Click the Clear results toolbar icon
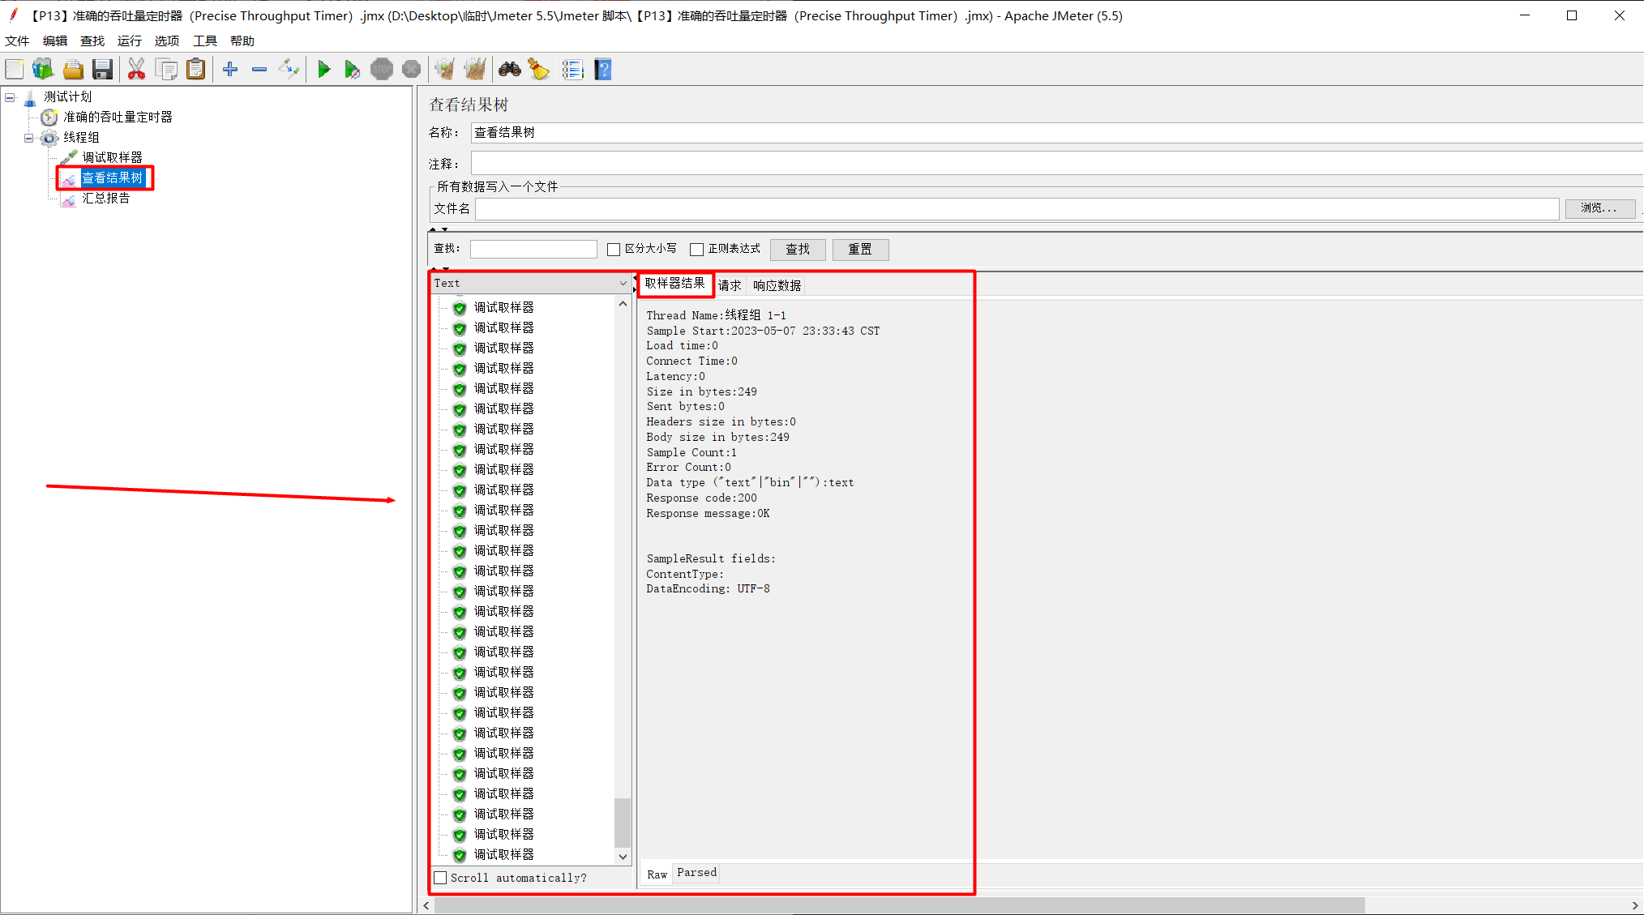The image size is (1644, 915). click(444, 71)
